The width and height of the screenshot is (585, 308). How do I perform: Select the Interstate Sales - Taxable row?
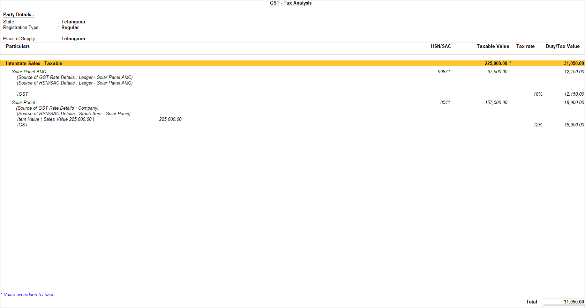(292, 63)
